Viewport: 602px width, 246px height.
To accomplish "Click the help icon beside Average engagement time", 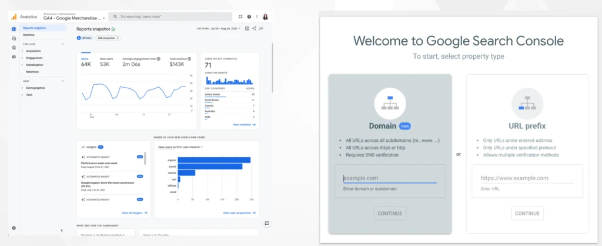I will coord(159,59).
